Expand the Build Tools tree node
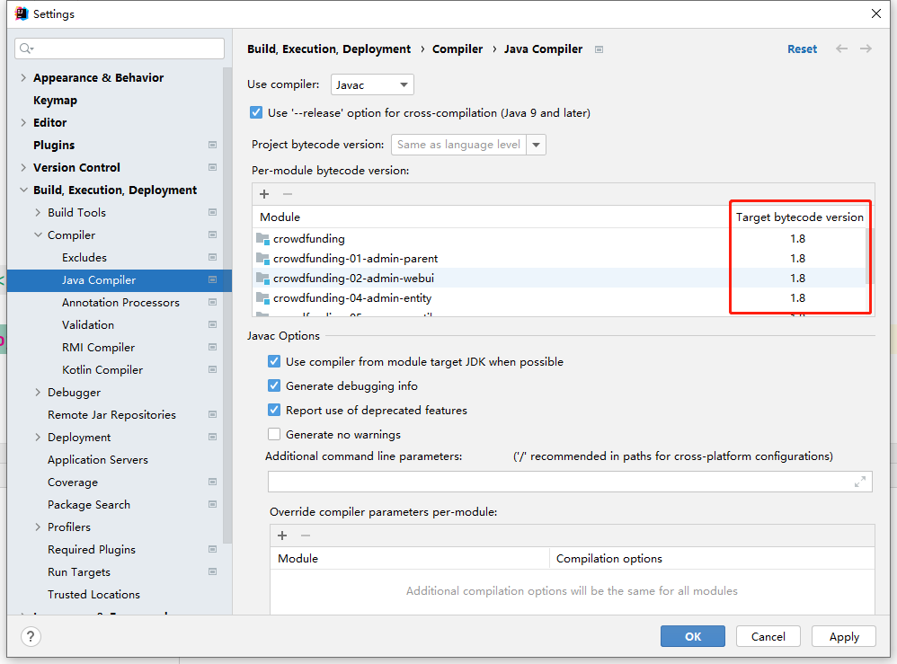The image size is (897, 664). (x=38, y=213)
